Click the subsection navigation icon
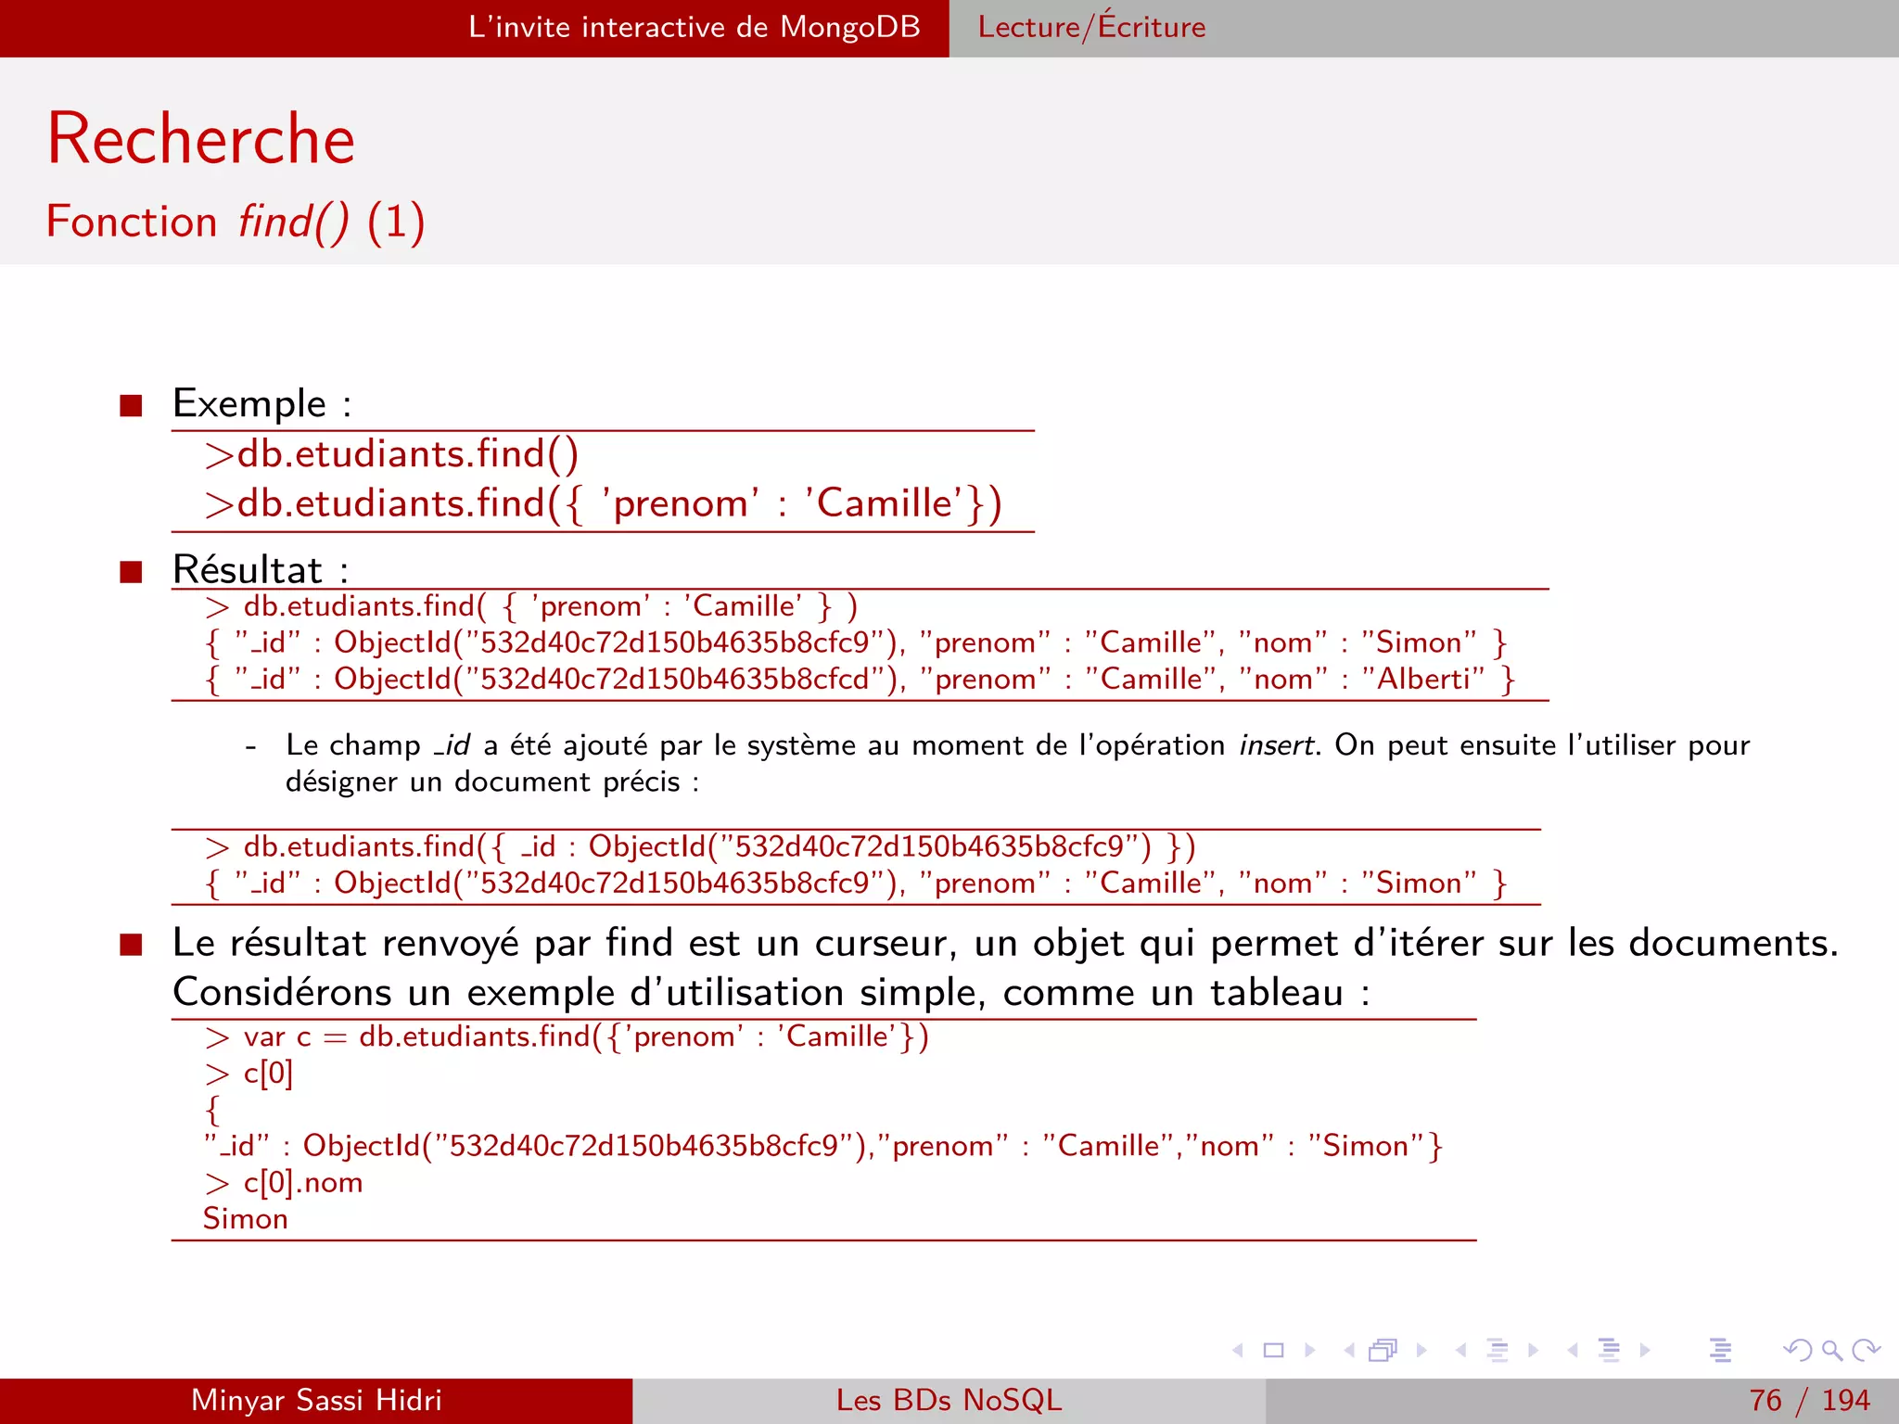Viewport: 1899px width, 1424px height. point(1498,1350)
